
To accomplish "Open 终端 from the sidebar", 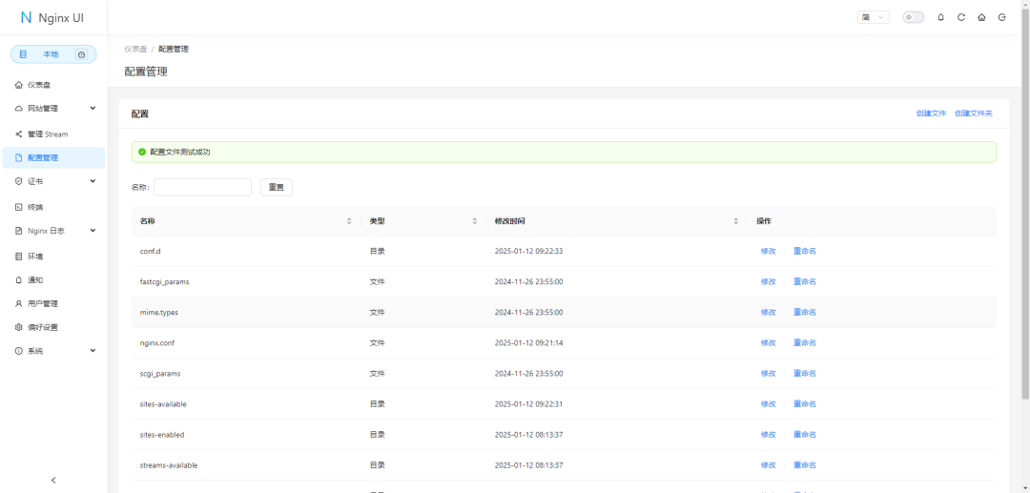I will 36,207.
